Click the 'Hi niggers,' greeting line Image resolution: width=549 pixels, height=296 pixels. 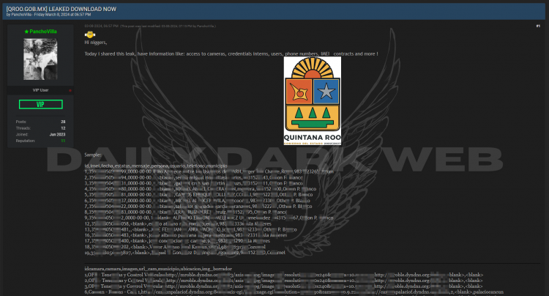coord(96,42)
